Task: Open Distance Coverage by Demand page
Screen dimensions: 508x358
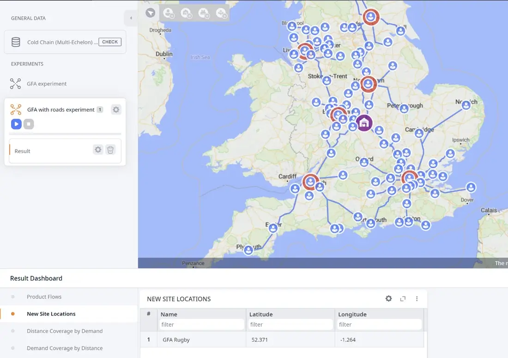Action: pos(65,331)
